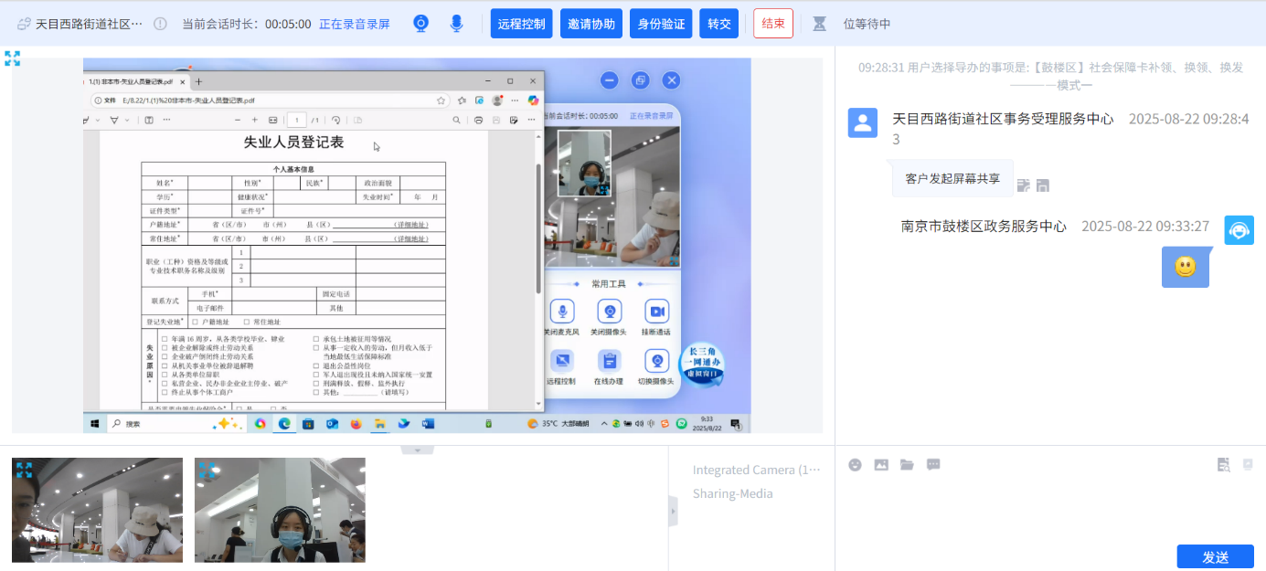The height and width of the screenshot is (571, 1266).
Task: Click the 远程控制 button in top toolbar
Action: (522, 24)
